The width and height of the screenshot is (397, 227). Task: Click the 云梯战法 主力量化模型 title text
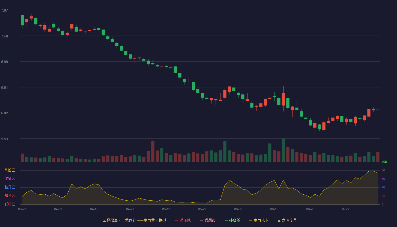[x=134, y=220]
